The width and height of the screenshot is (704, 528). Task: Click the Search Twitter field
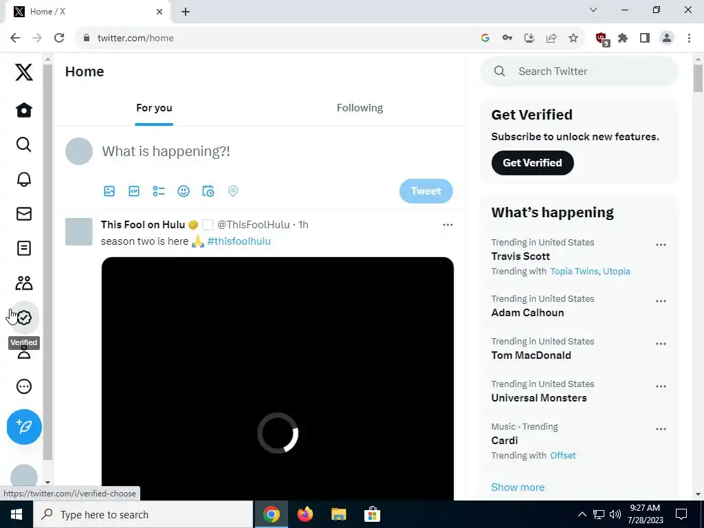[x=579, y=71]
